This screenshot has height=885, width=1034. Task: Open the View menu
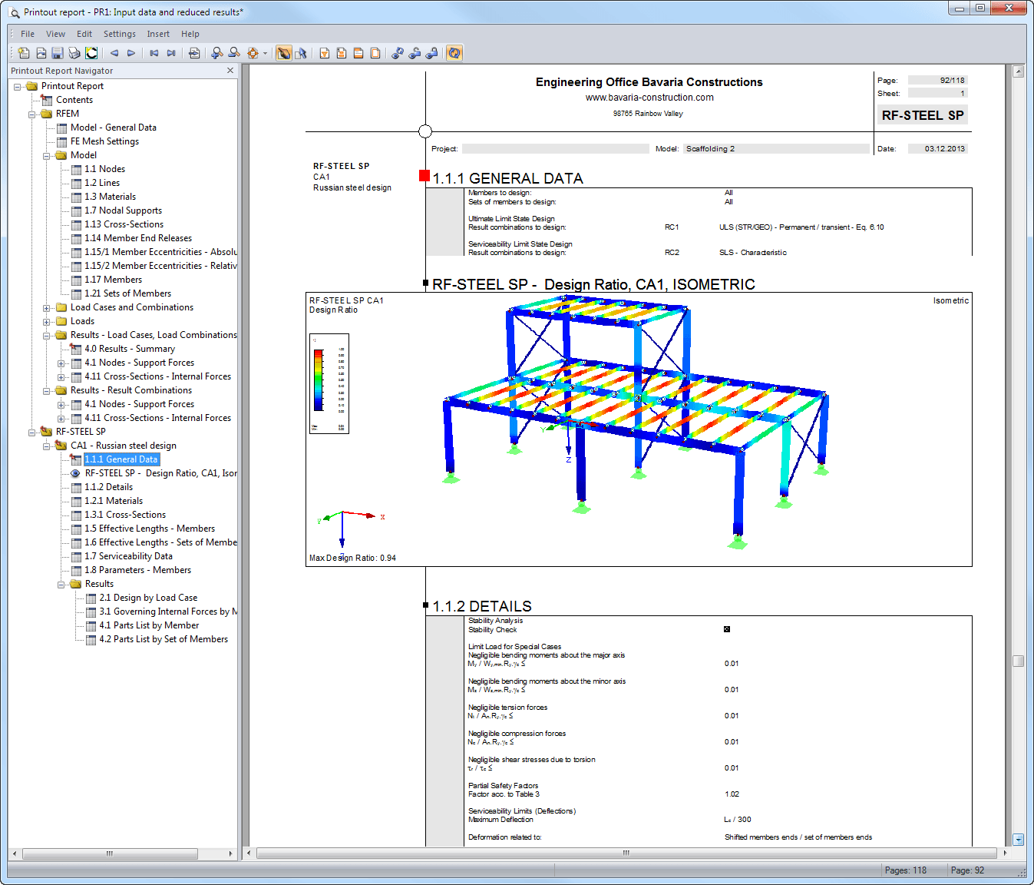[55, 34]
